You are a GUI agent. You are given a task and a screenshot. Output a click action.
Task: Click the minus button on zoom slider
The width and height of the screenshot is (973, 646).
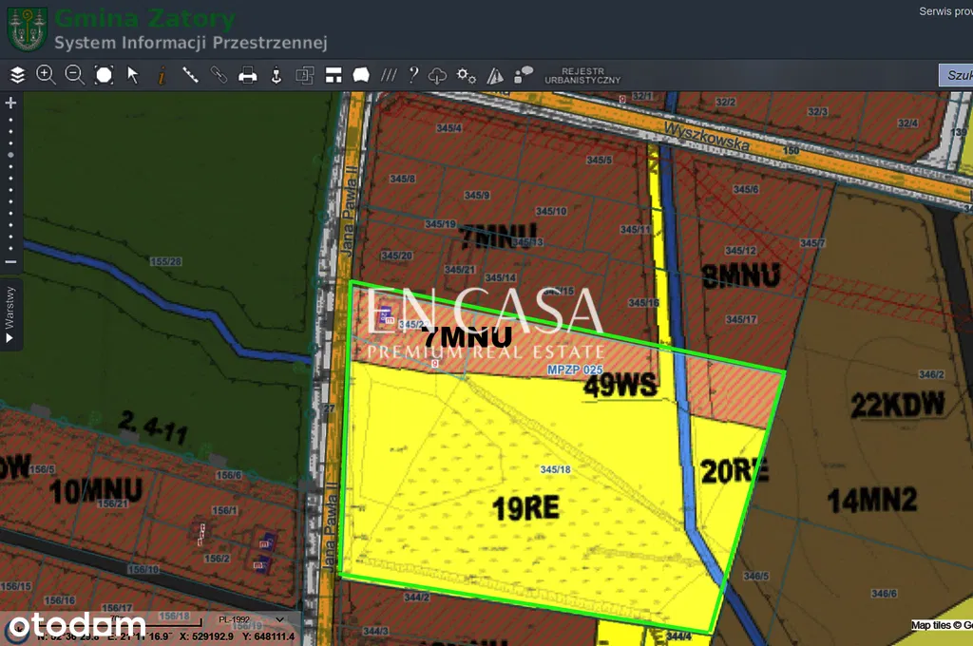tap(10, 261)
